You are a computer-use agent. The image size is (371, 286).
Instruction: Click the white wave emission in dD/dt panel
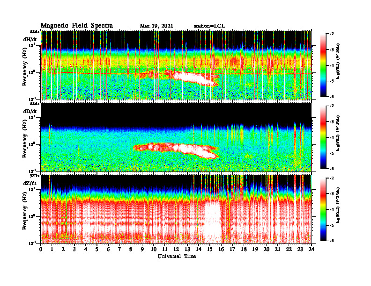click(x=194, y=150)
